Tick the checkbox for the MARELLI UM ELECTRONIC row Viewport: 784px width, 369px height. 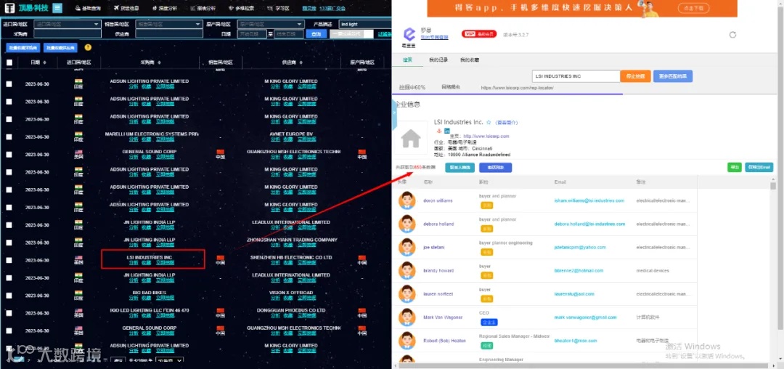pos(9,137)
